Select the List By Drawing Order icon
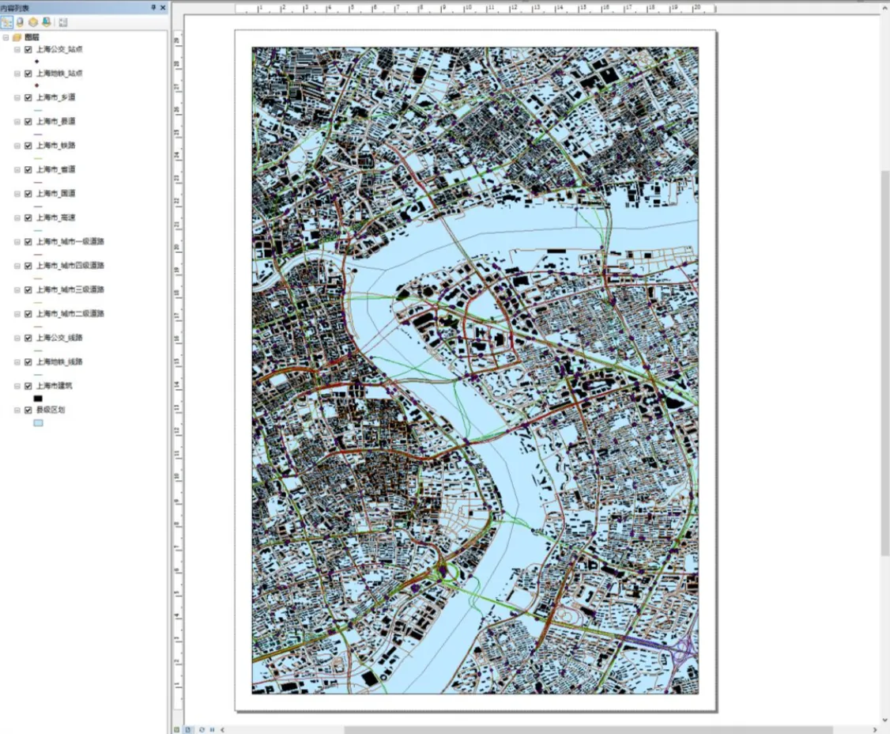The width and height of the screenshot is (890, 734). (x=7, y=22)
